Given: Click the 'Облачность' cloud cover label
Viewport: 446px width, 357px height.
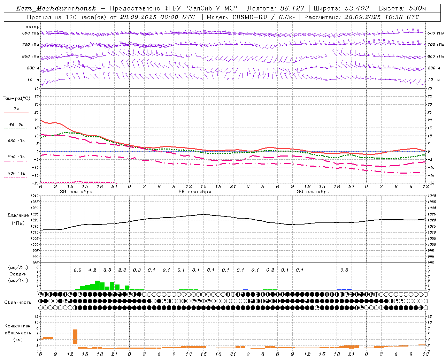Looking at the screenshot, I should point(18,303).
